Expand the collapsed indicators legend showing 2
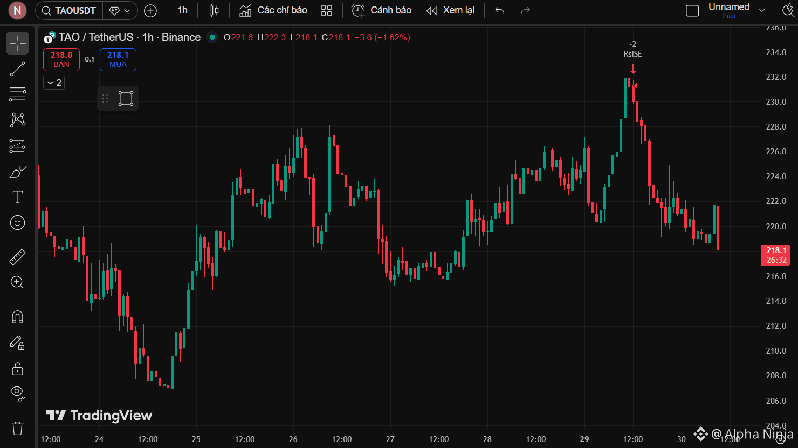798x448 pixels. (54, 83)
